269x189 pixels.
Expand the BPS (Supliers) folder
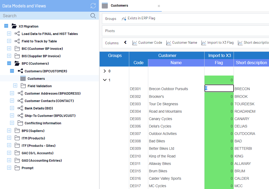tap(9, 131)
